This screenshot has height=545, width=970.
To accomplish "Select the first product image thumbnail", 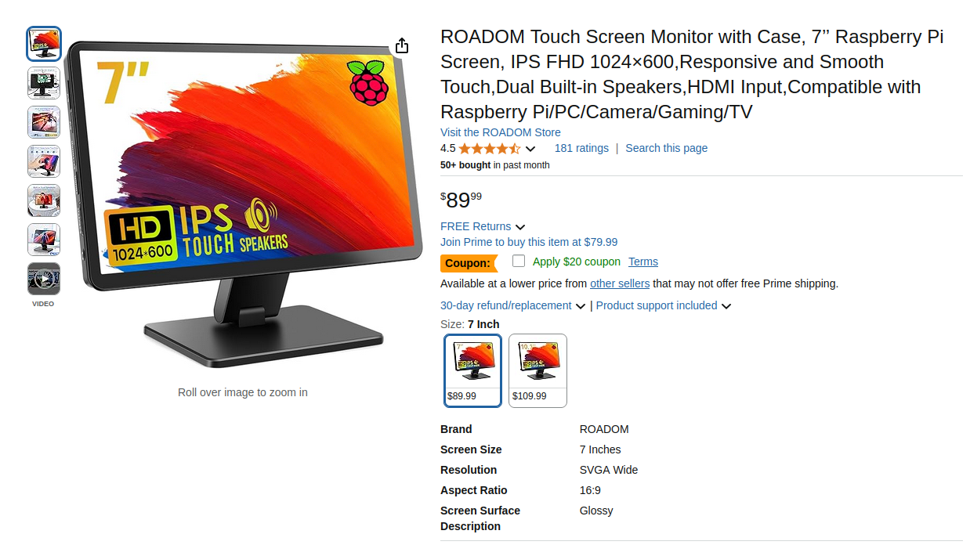I will tap(44, 44).
